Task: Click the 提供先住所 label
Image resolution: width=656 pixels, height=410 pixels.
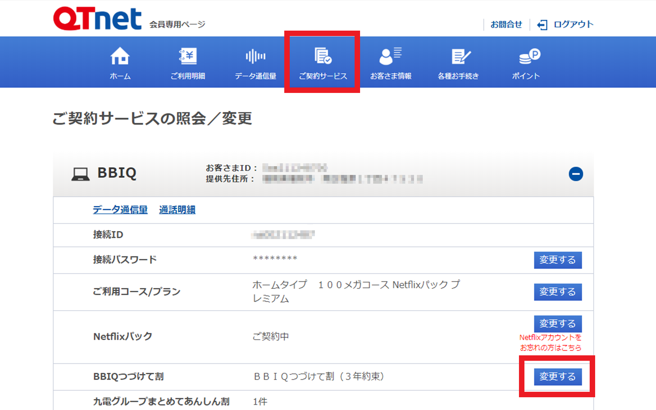Action: tap(230, 179)
